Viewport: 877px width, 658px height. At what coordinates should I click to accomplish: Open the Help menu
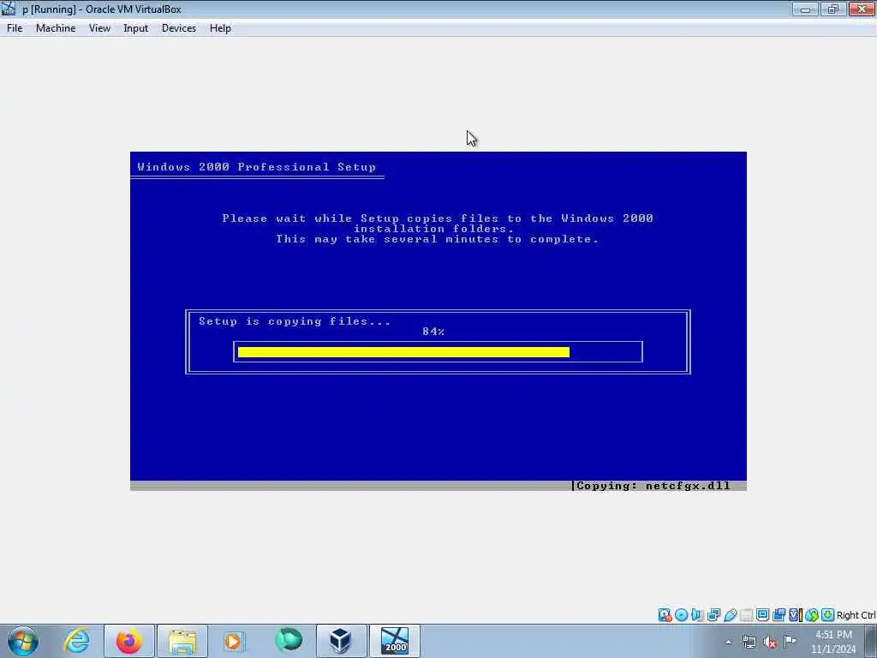(220, 28)
